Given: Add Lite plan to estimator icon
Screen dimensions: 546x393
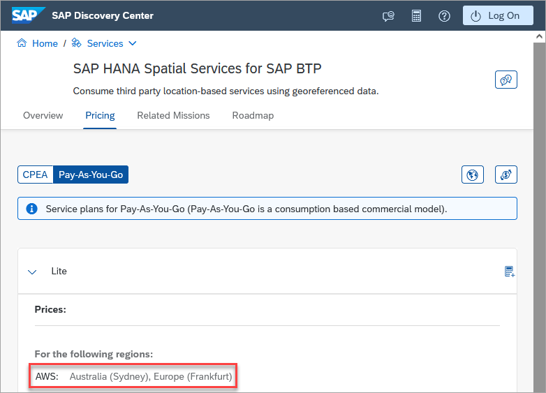Looking at the screenshot, I should (510, 271).
